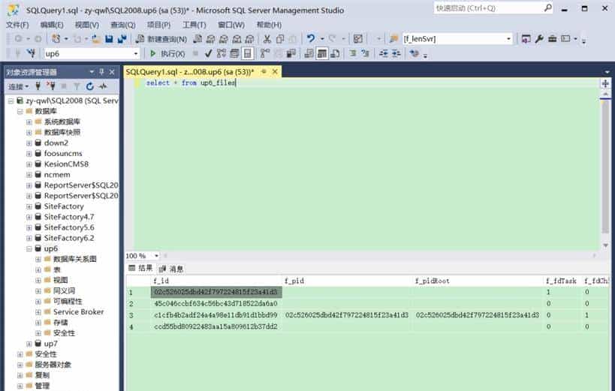Switch output to Results to File
Image resolution: width=615 pixels, height=391 pixels.
(x=335, y=53)
